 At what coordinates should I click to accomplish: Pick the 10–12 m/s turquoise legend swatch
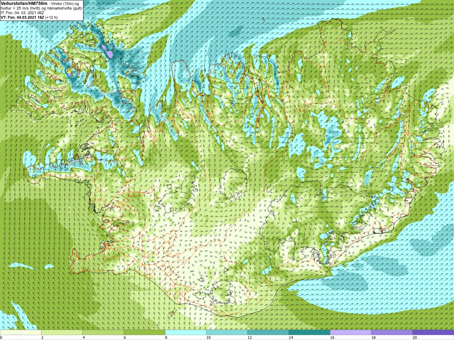[227, 333]
